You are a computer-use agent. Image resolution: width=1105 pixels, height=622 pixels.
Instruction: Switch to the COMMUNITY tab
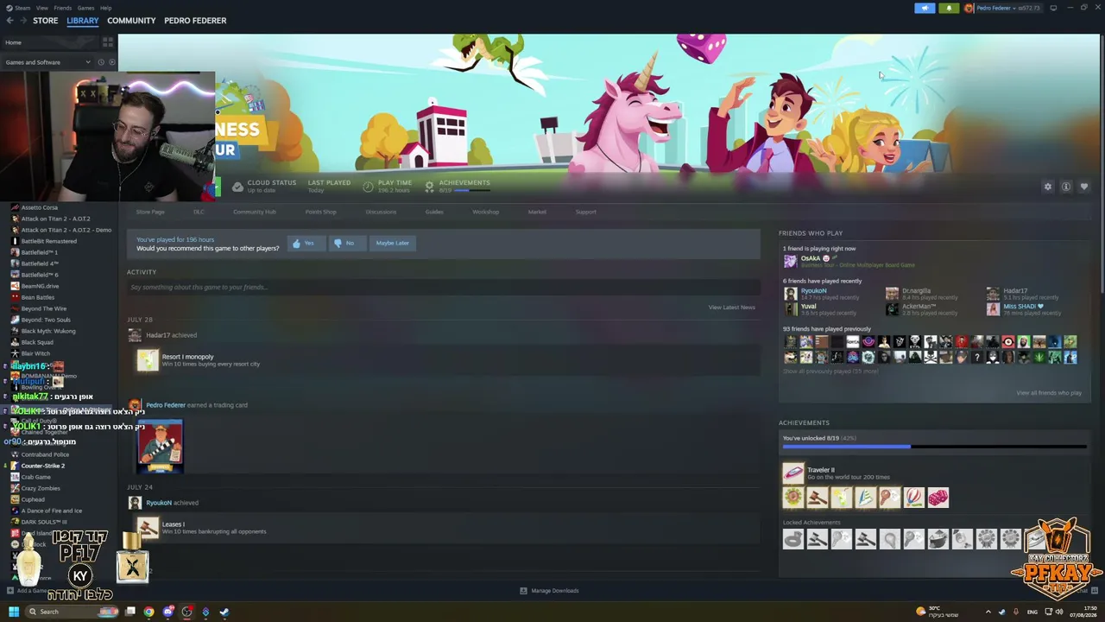[x=131, y=21]
